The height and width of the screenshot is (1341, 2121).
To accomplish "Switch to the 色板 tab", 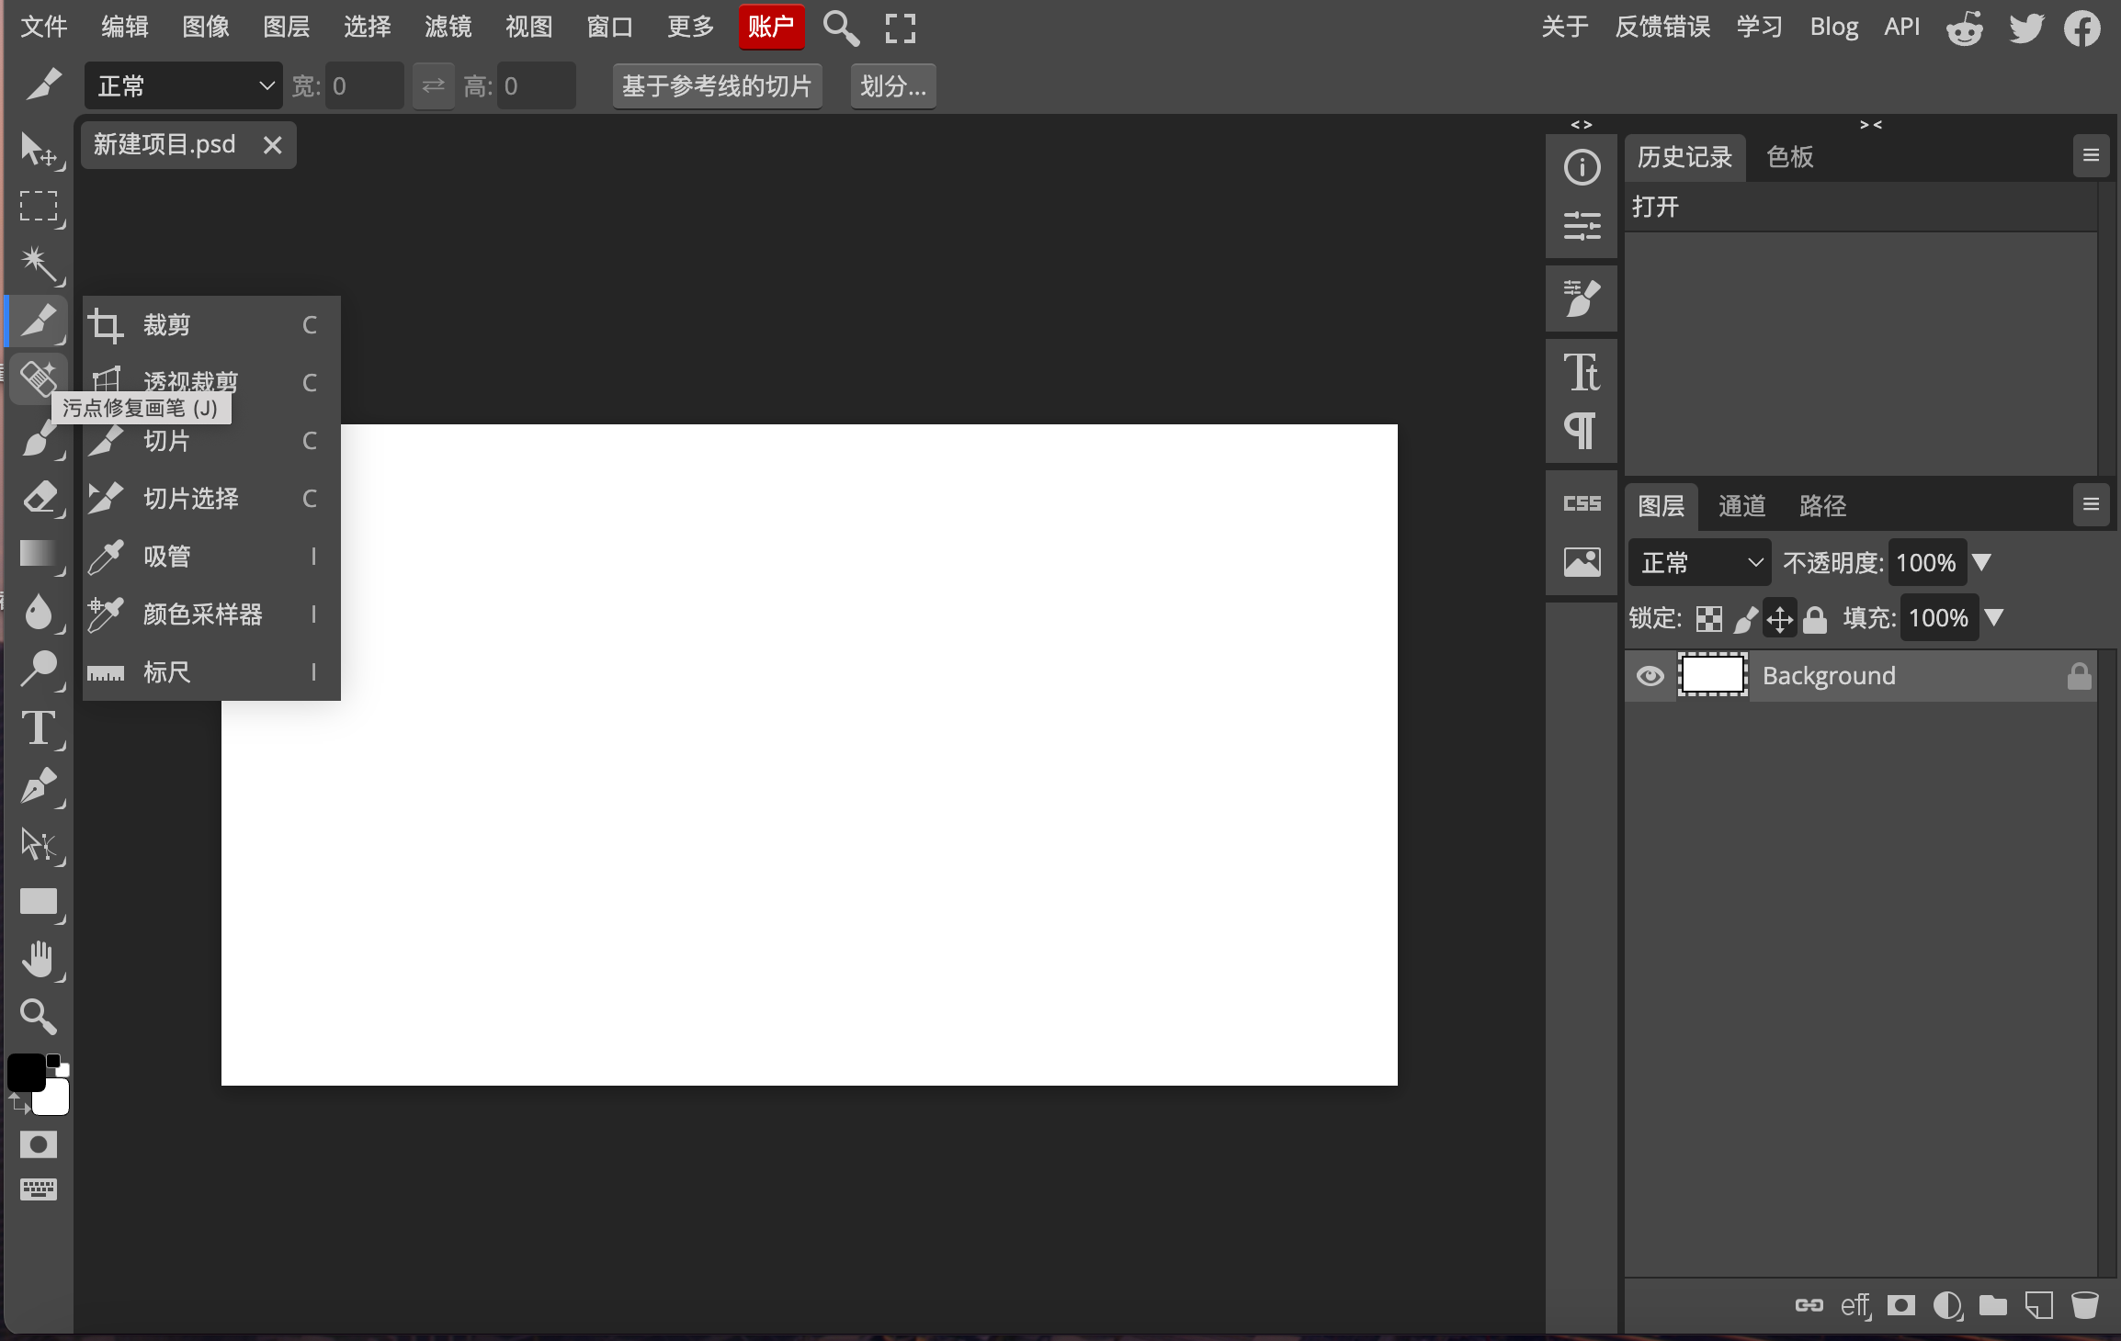I will (x=1790, y=157).
